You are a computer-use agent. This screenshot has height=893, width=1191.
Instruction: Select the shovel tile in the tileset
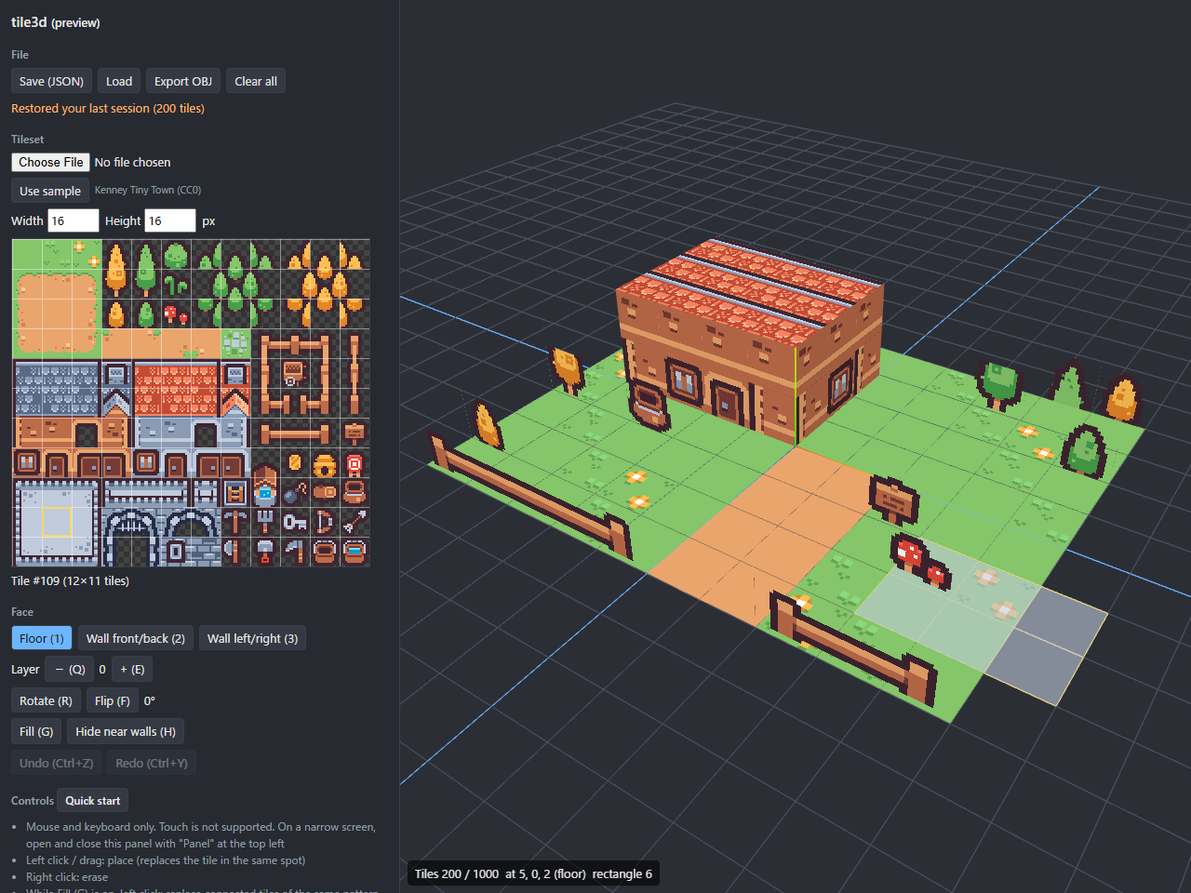[265, 552]
